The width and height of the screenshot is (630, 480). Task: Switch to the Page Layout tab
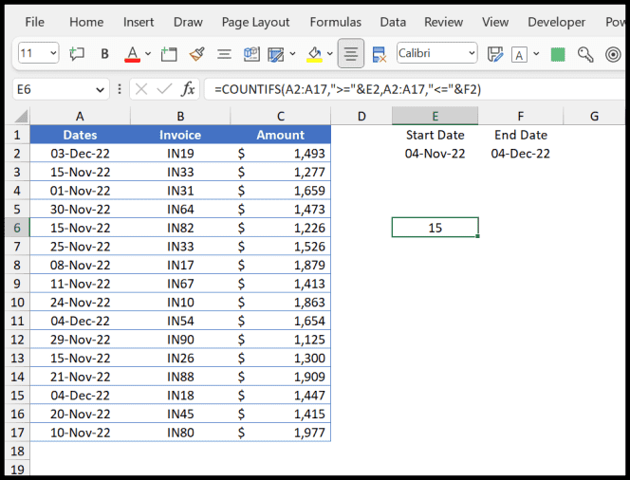[x=256, y=22]
